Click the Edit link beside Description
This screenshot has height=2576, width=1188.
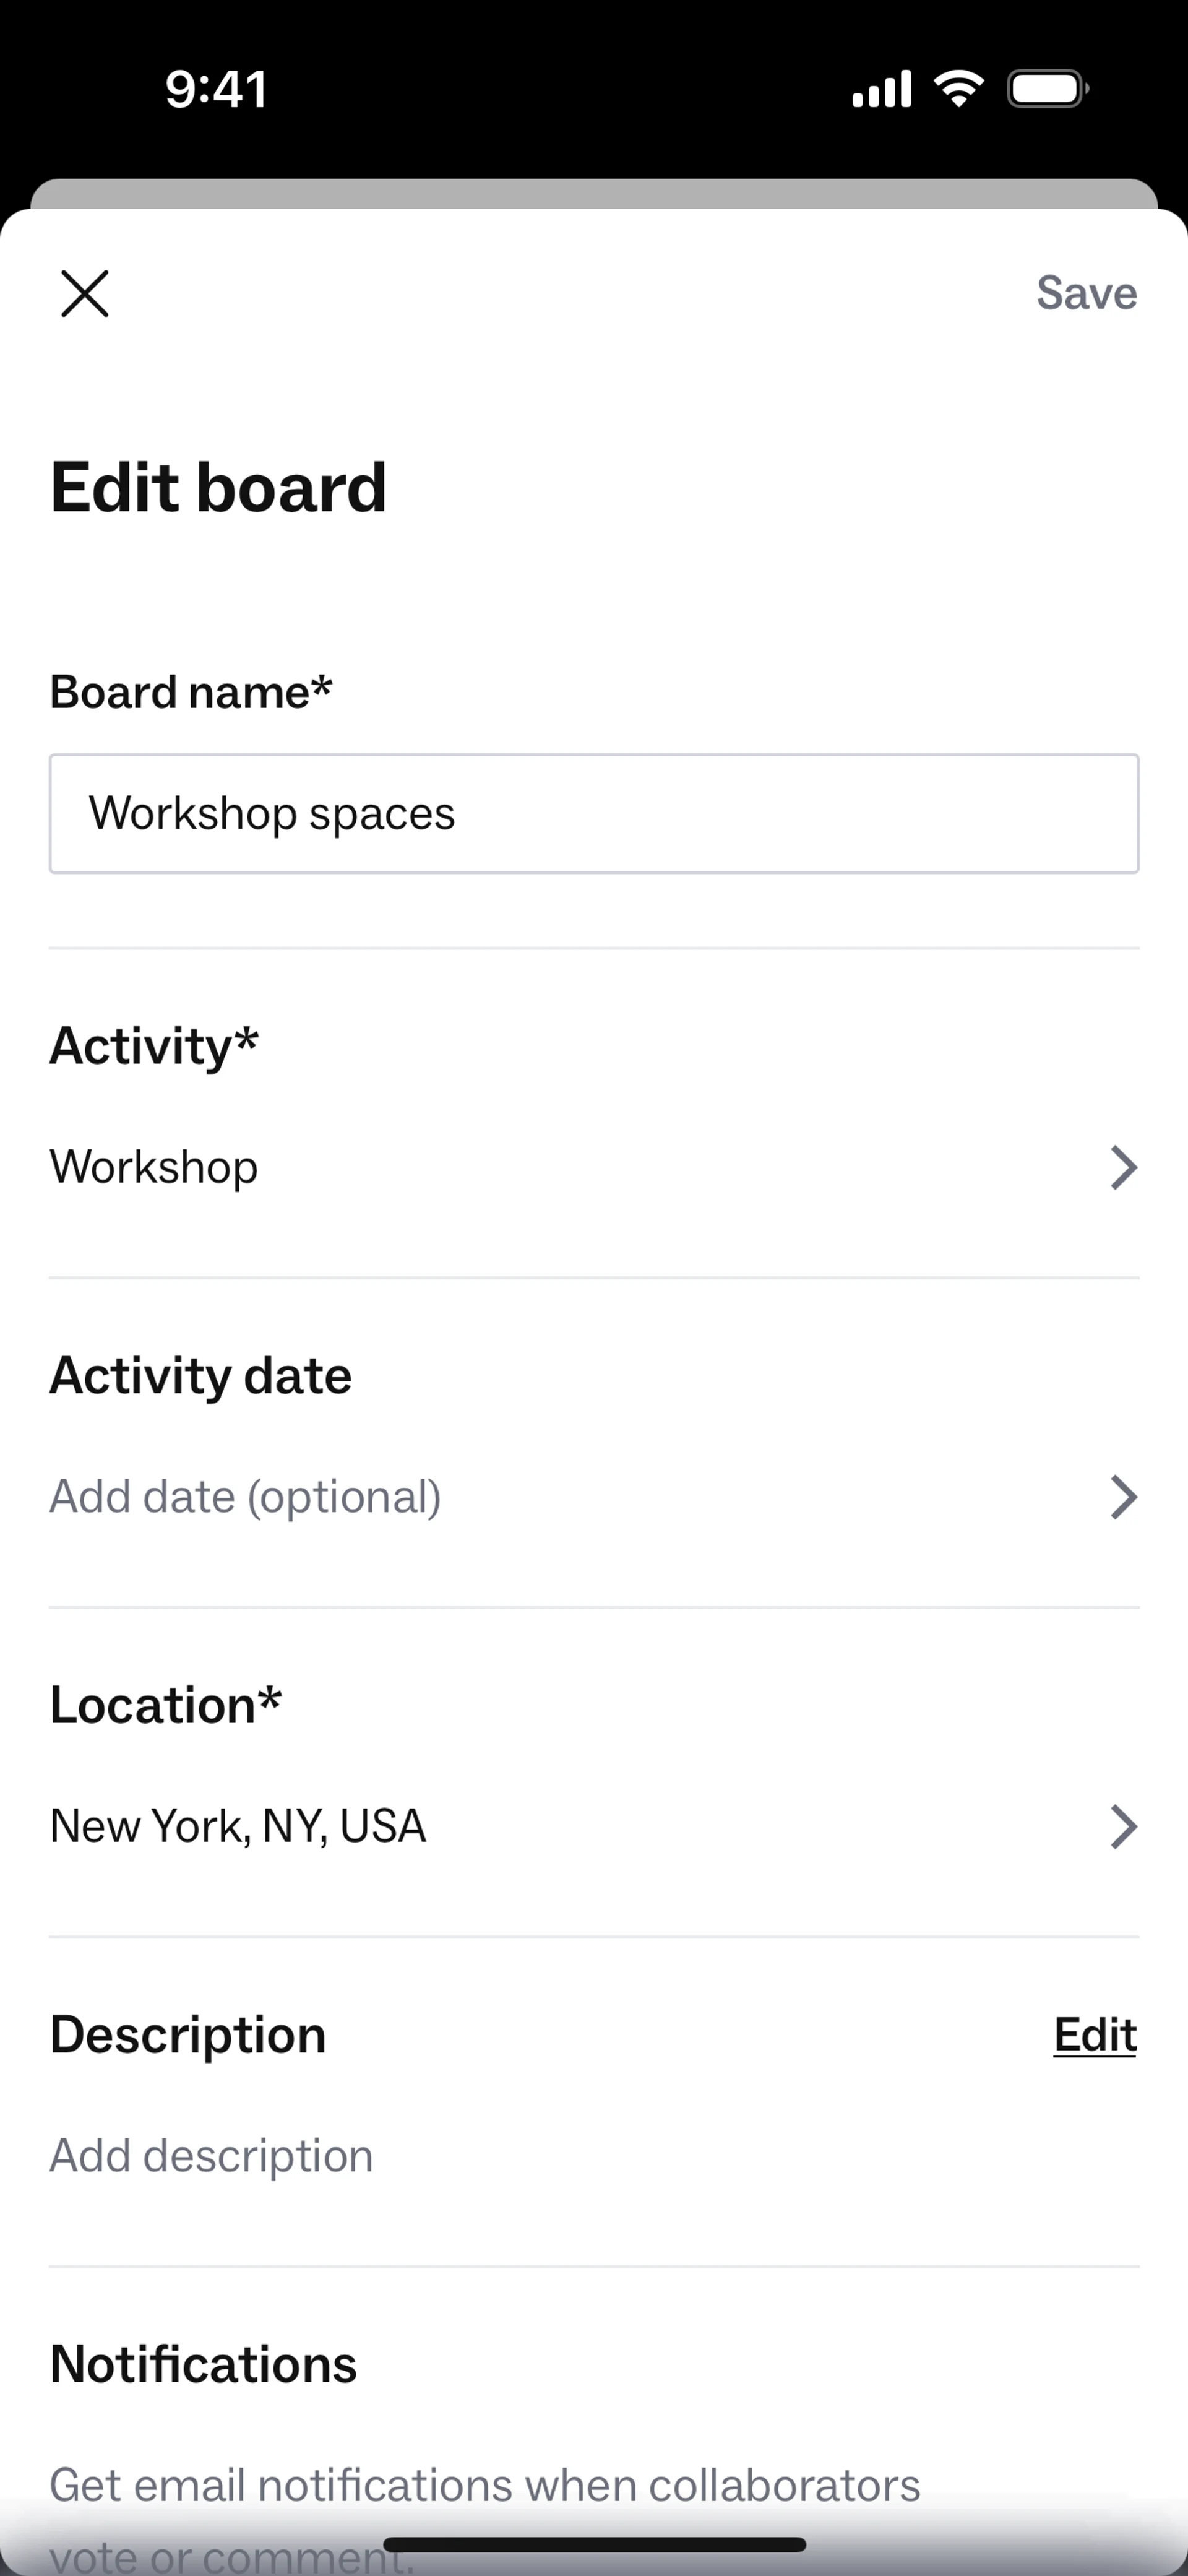pos(1095,2035)
